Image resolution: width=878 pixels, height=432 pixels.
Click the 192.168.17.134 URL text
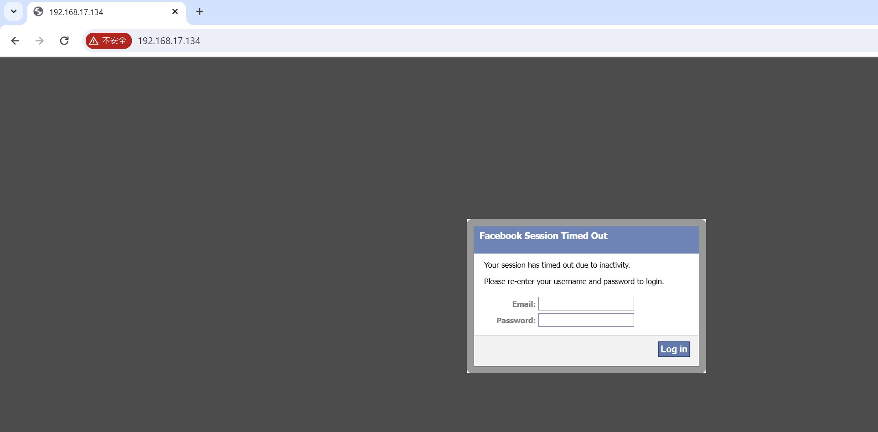(x=169, y=41)
